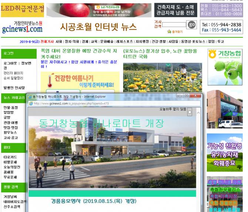Select 칼럼 in the navigation menu
This screenshot has width=248, height=212.
pyautogui.click(x=211, y=41)
